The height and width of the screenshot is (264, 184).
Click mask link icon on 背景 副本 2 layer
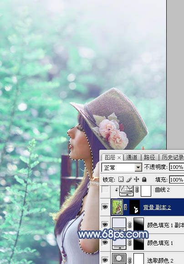126,207
